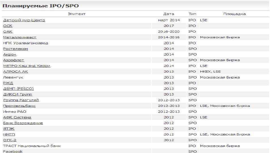
Task: Click the Тип column header
Action: pyautogui.click(x=192, y=14)
